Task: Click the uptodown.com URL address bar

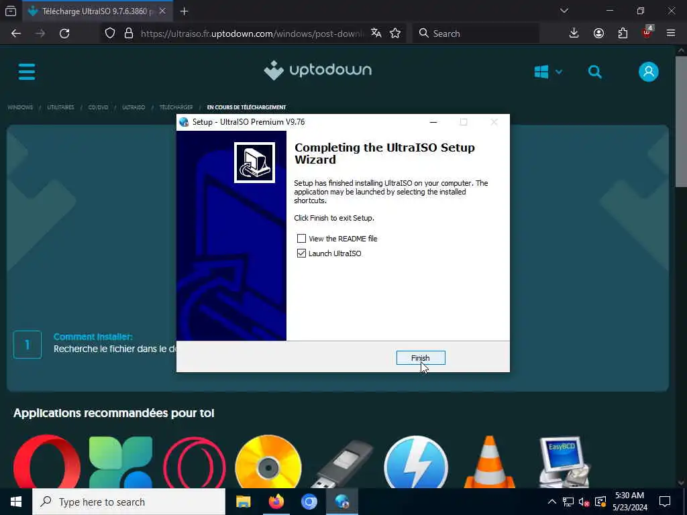Action: [252, 34]
